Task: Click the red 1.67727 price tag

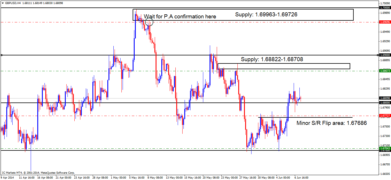Action: click(x=385, y=116)
